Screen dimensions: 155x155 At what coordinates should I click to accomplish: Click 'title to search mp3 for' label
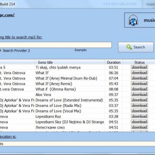click(24, 37)
